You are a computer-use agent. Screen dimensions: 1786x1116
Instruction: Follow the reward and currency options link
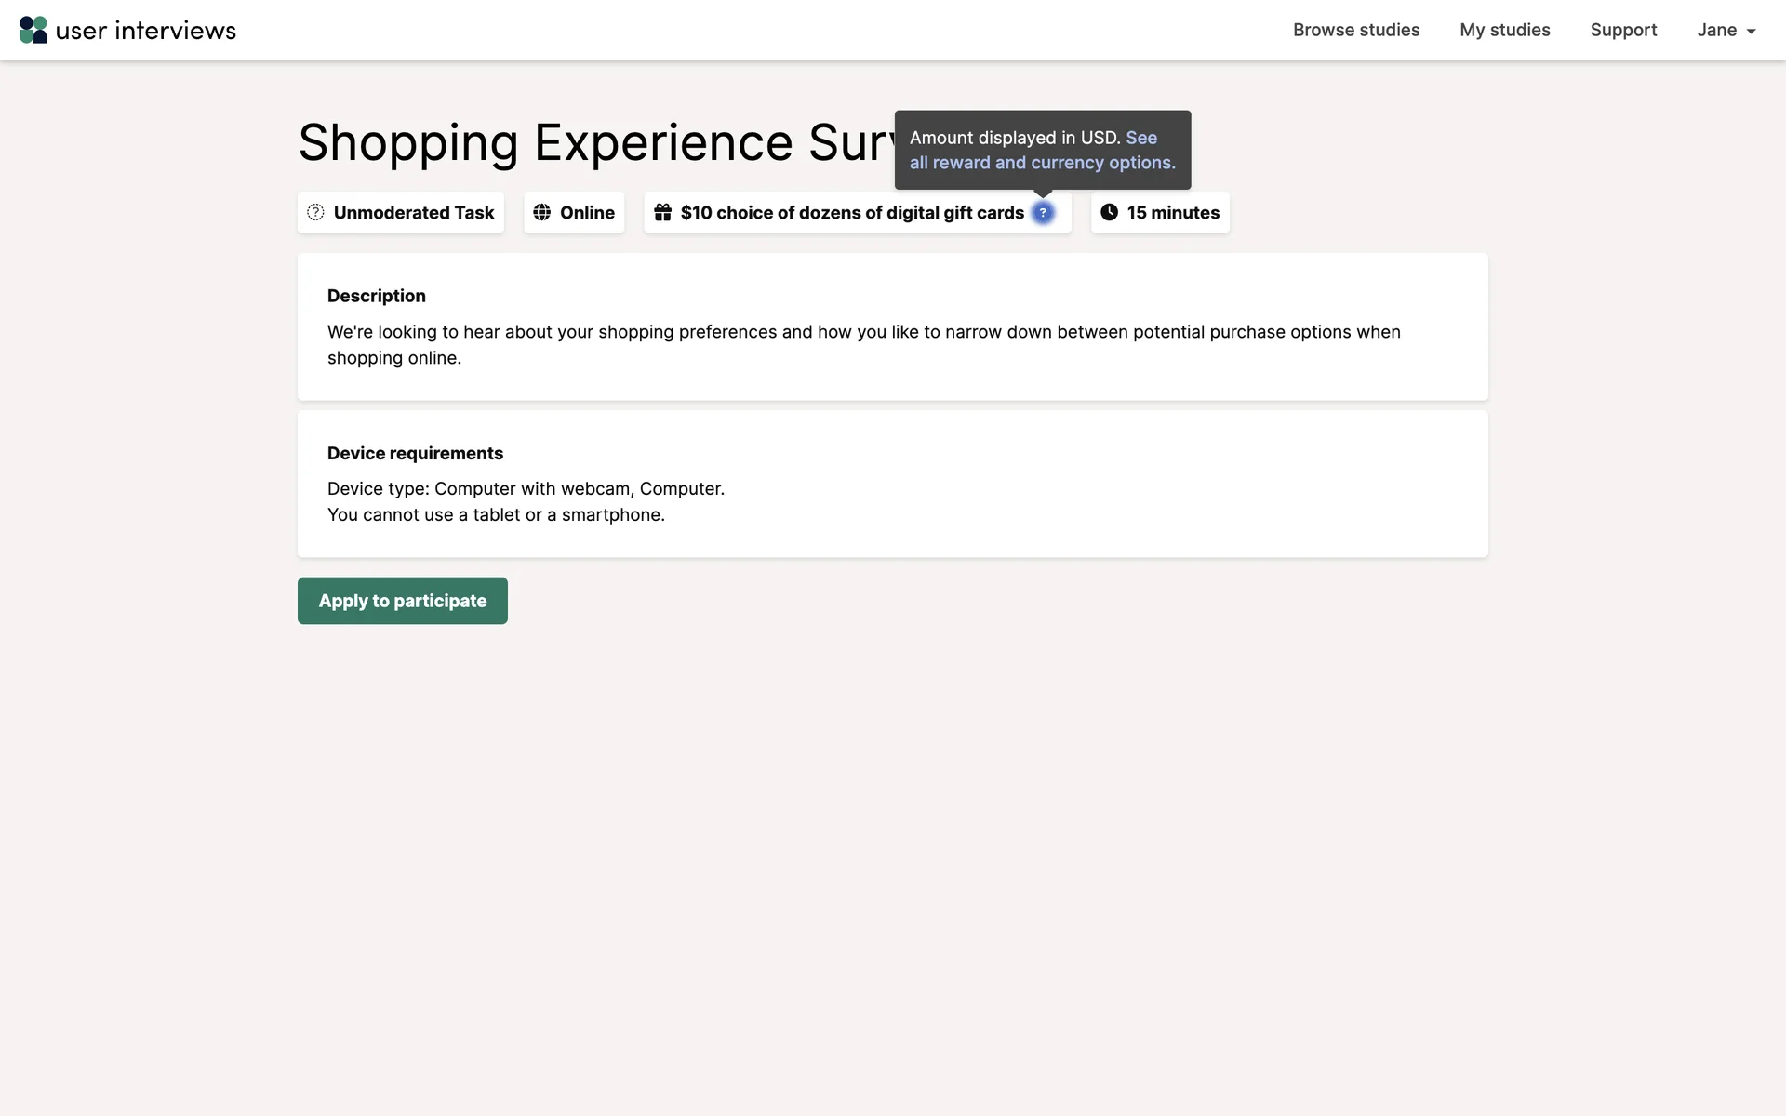1042,163
